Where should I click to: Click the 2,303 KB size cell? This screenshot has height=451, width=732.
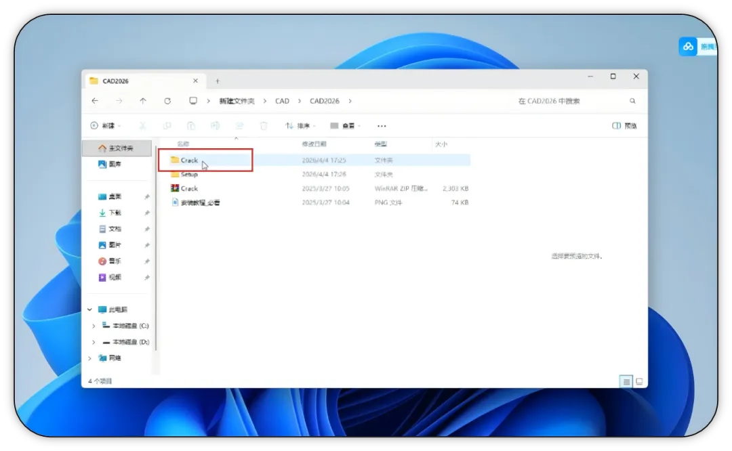pos(455,188)
